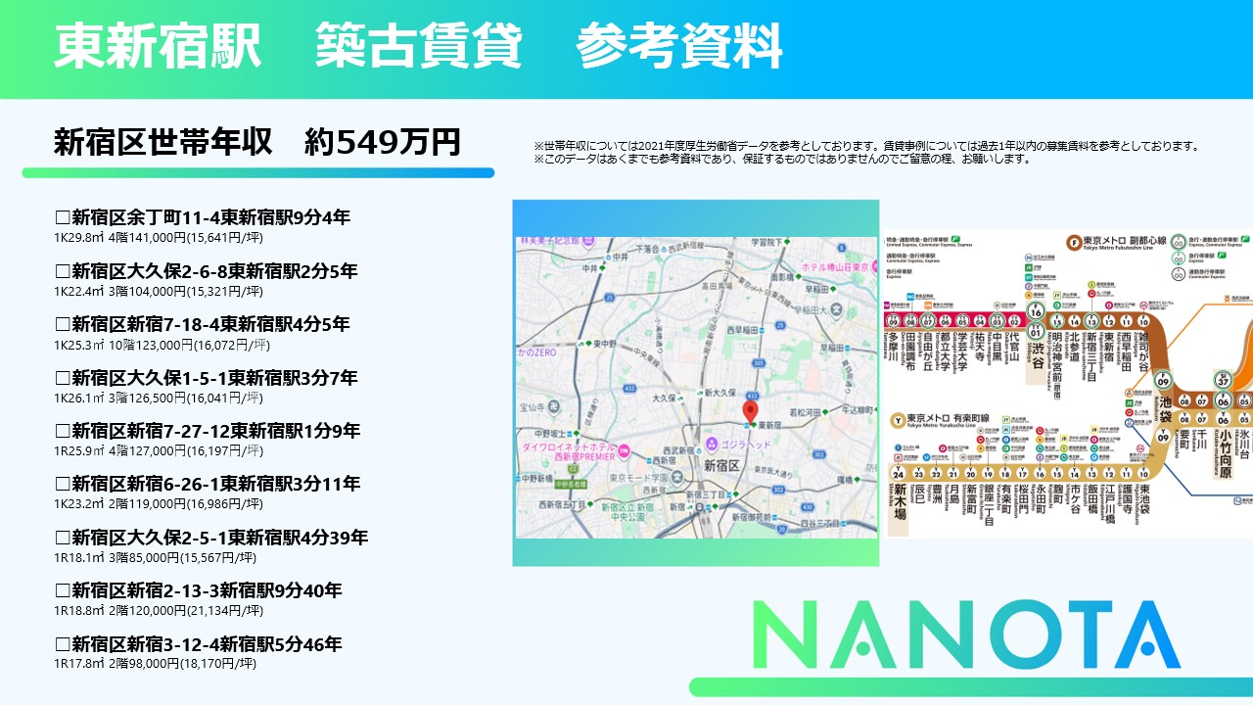Click the 東新宿駅 築古賃貸 参考資料 title
This screenshot has width=1253, height=705.
pyautogui.click(x=418, y=47)
